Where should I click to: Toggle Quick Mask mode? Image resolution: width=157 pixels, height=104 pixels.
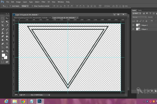point(3,62)
